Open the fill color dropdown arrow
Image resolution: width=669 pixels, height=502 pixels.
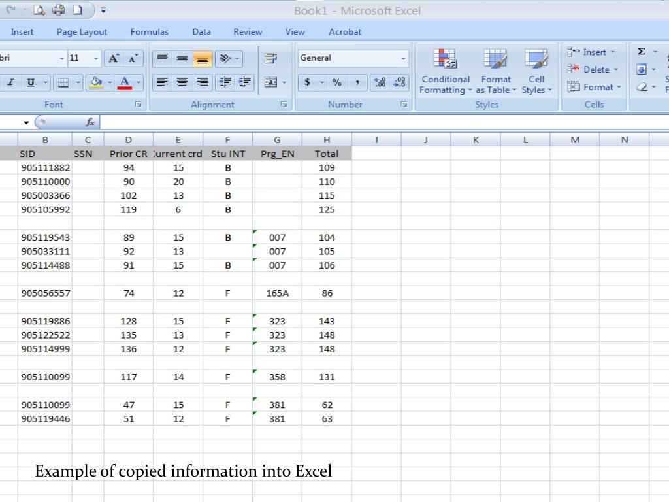click(110, 82)
